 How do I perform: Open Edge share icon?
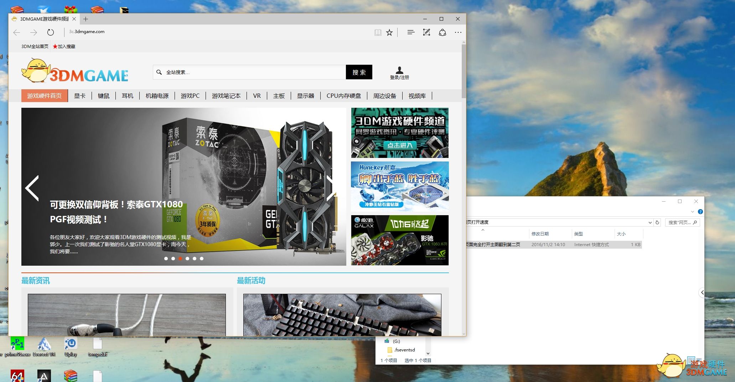442,32
